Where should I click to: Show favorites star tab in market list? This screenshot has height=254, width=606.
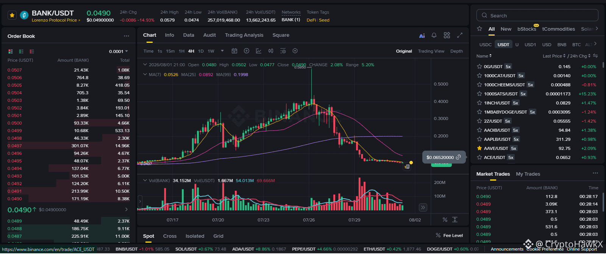click(479, 29)
